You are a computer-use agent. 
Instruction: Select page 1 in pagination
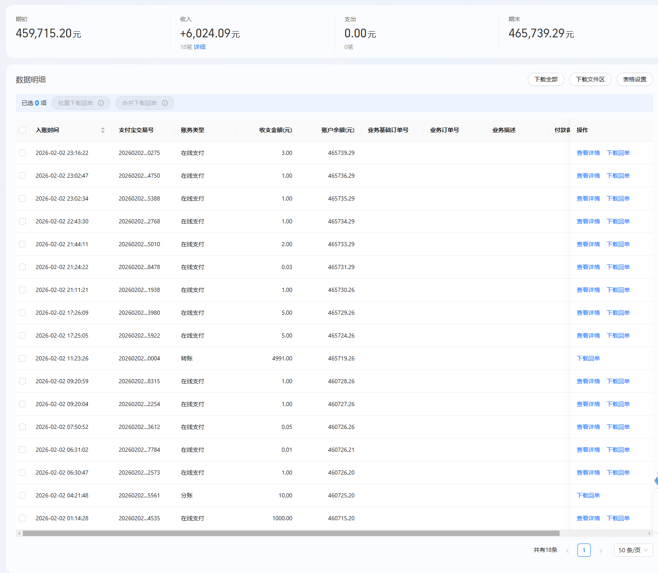click(x=584, y=550)
